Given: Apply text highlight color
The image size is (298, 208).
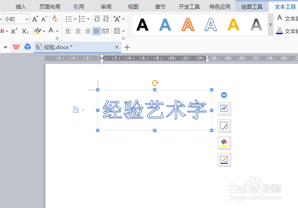Looking at the screenshot, I should pyautogui.click(x=38, y=31).
